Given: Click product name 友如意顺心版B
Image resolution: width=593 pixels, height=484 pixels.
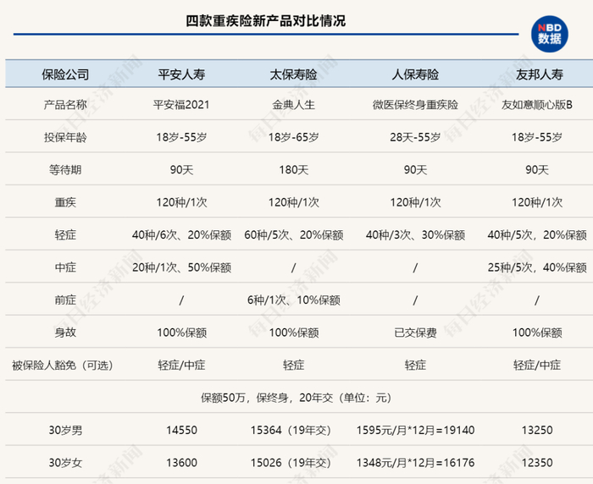Looking at the screenshot, I should (536, 105).
